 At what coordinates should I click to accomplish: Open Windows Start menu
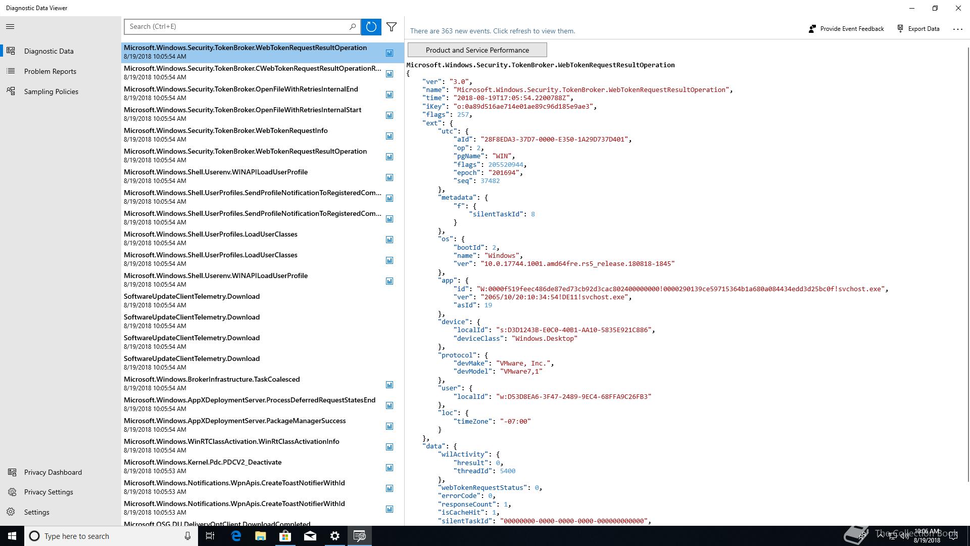[x=12, y=536]
